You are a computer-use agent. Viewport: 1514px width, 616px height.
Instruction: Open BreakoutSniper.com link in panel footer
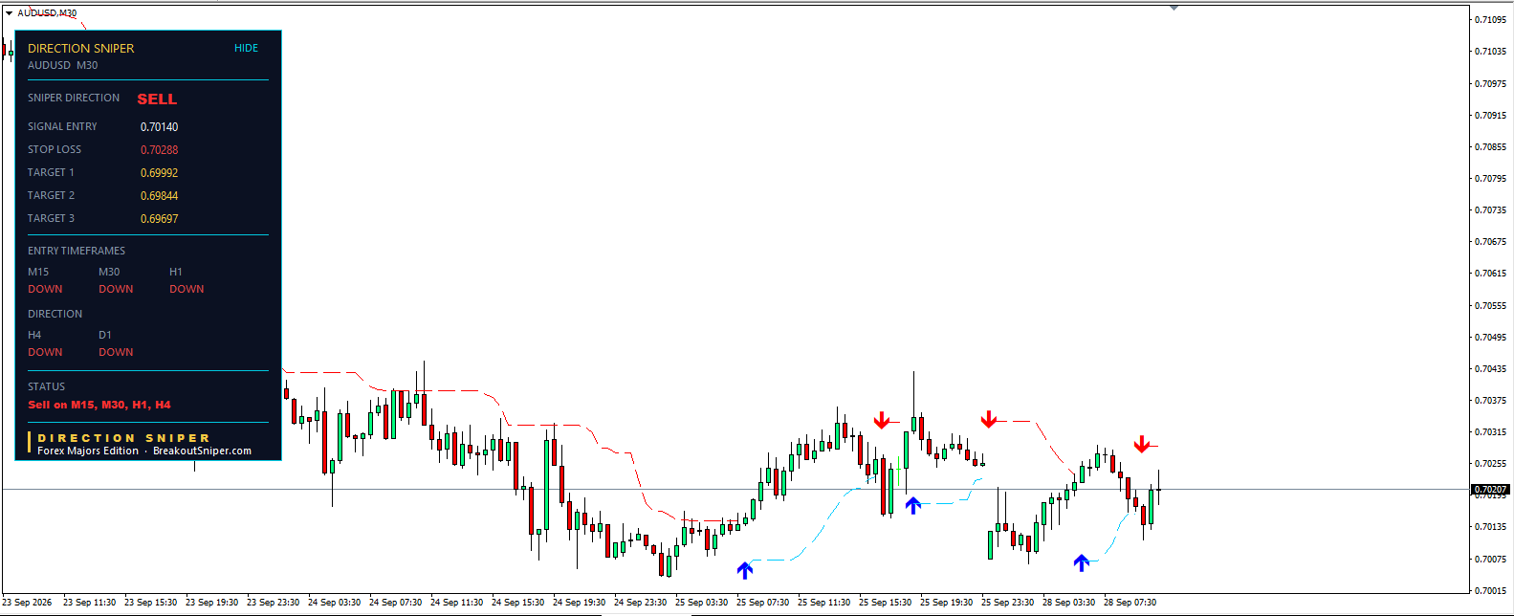[x=202, y=451]
